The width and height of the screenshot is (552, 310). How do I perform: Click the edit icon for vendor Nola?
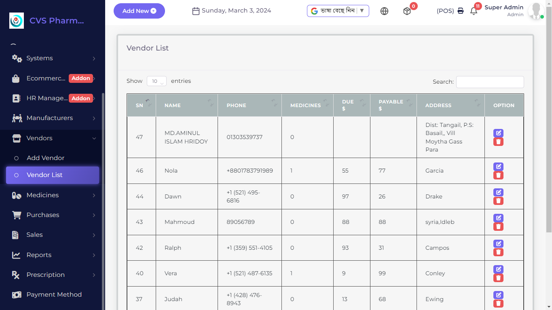click(498, 167)
